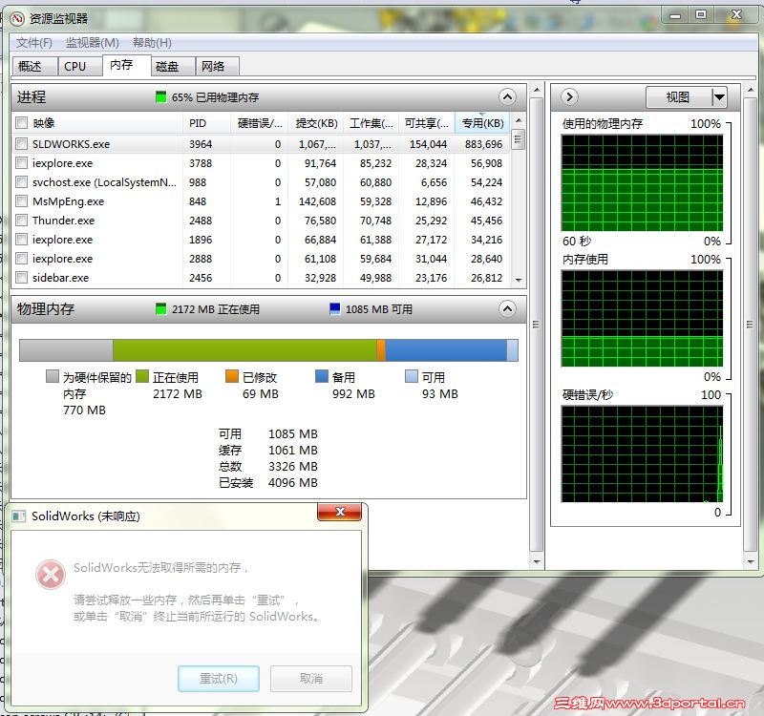Check the SLDWORKS.exe process checkbox
The width and height of the screenshot is (764, 716).
point(21,144)
